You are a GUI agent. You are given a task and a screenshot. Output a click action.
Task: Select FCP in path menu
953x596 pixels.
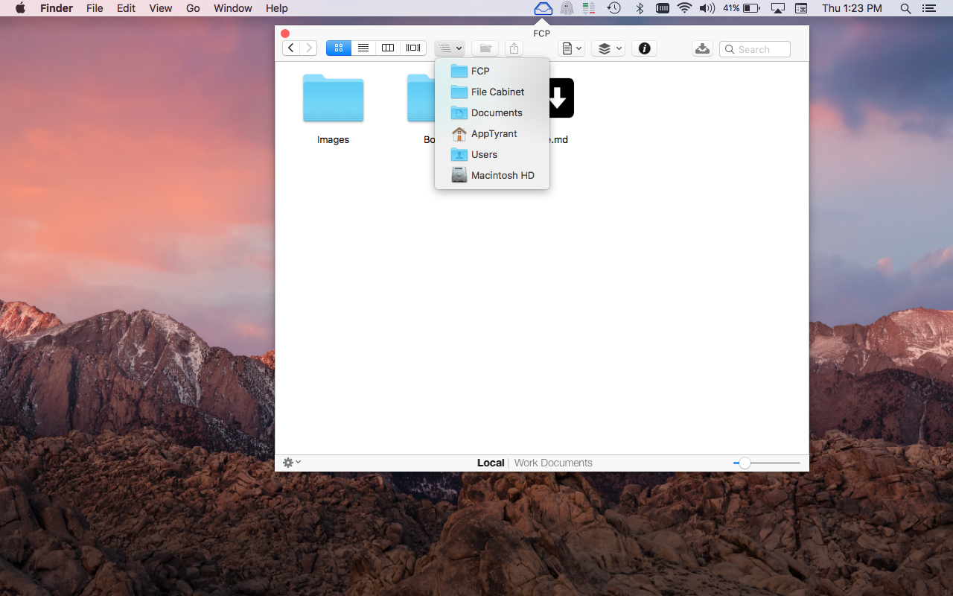click(492, 71)
